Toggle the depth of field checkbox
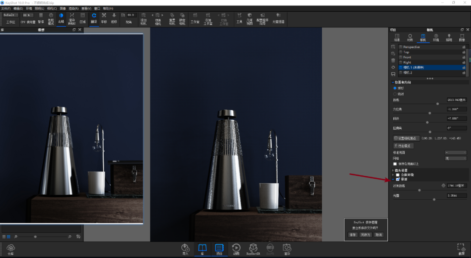The height and width of the screenshot is (258, 471). [x=398, y=179]
